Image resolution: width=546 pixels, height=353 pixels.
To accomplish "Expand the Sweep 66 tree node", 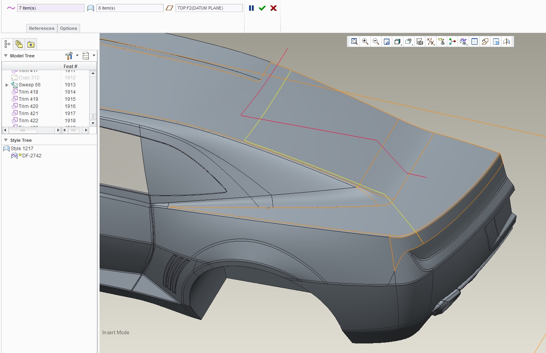I will (7, 85).
